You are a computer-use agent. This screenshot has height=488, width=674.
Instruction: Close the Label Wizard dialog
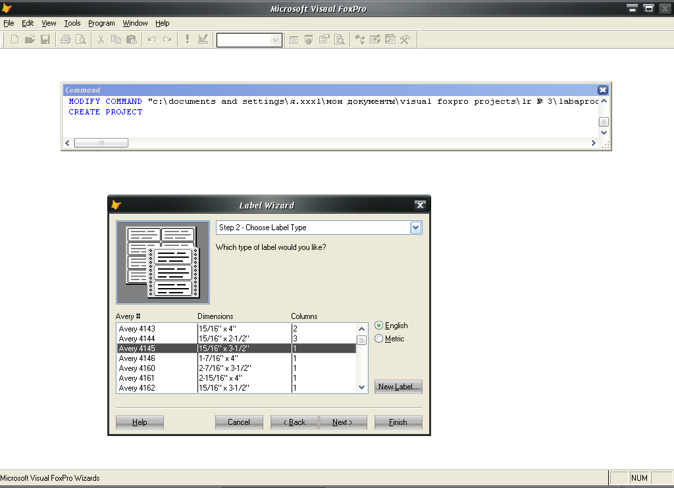pyautogui.click(x=421, y=205)
